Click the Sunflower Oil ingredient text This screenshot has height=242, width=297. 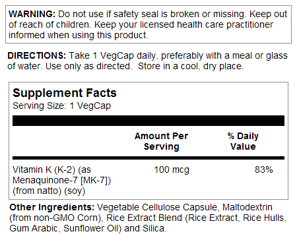[91, 229]
